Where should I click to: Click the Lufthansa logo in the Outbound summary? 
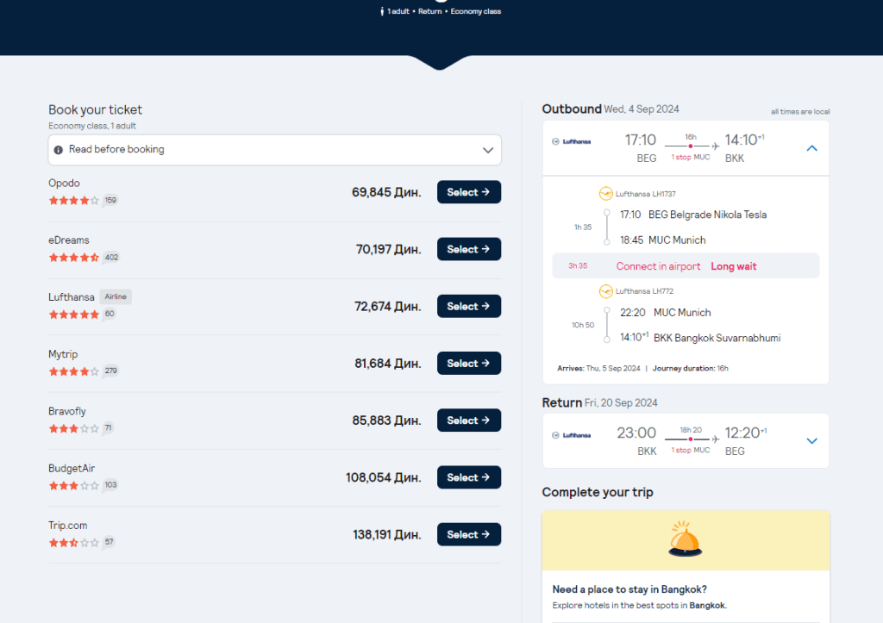tap(572, 142)
